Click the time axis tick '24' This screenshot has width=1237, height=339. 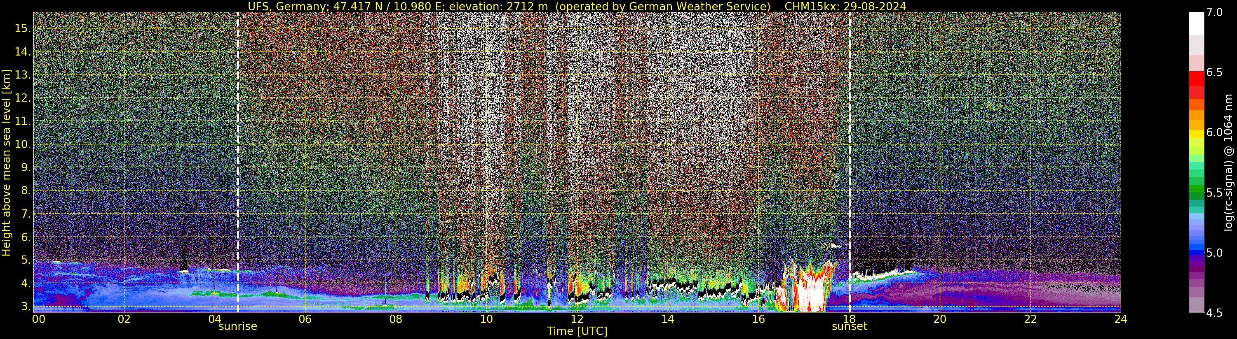click(x=1121, y=319)
